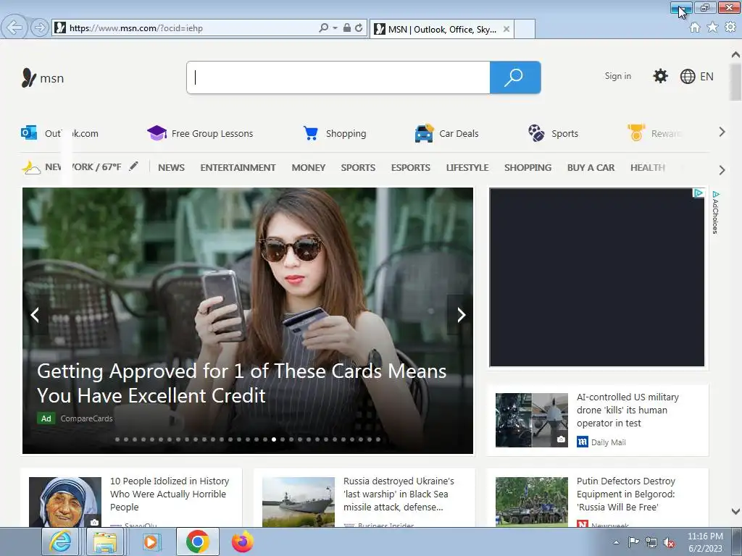
Task: Open the EN language globe selector
Action: coord(696,76)
